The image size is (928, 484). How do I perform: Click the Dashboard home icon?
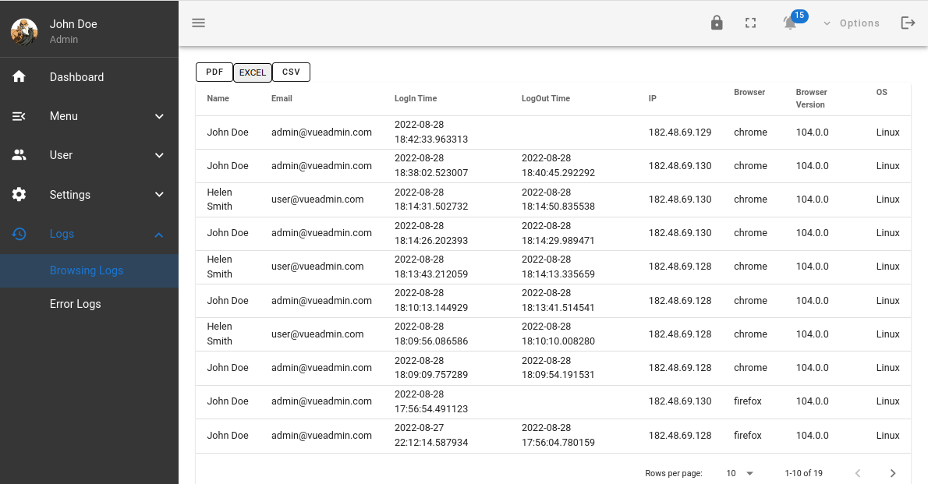(x=19, y=76)
